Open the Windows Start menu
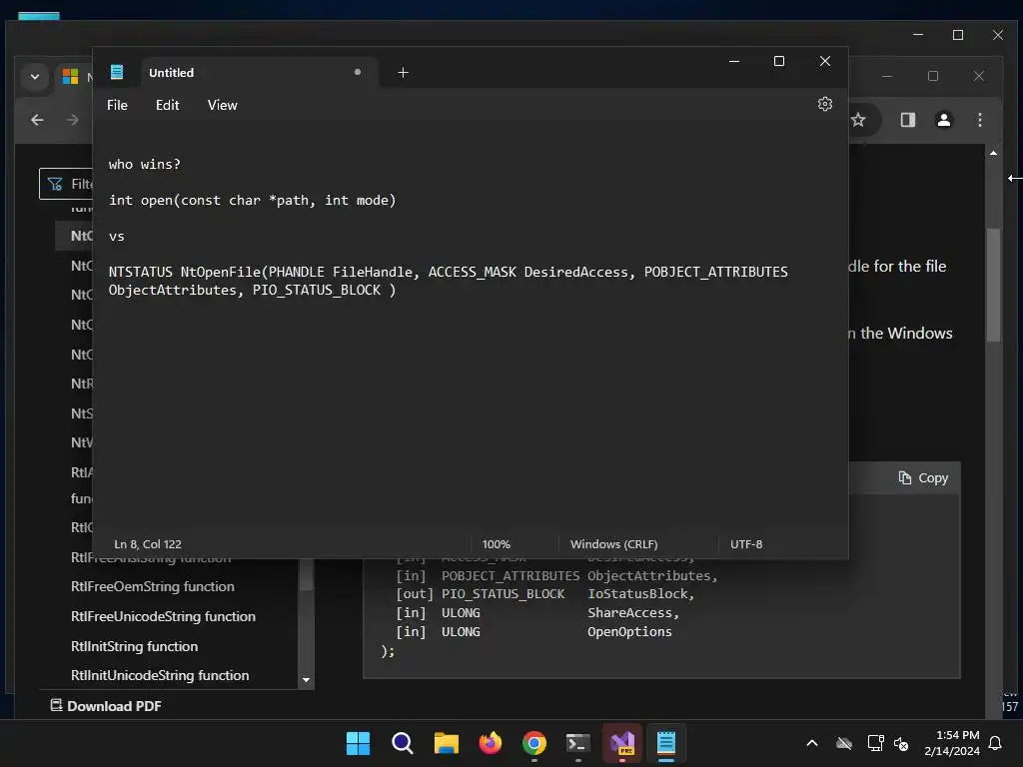The image size is (1023, 767). click(x=358, y=743)
